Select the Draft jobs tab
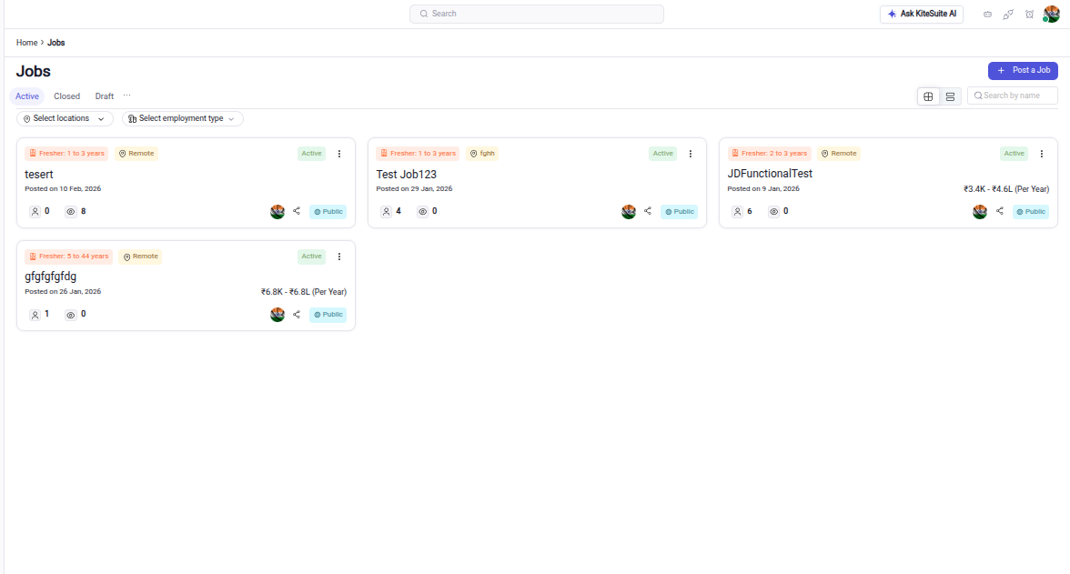1070x574 pixels. click(105, 96)
